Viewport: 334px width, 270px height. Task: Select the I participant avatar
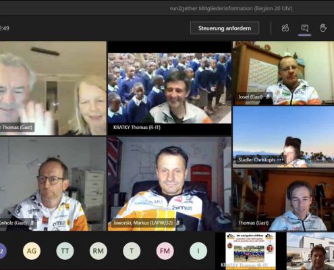(198, 250)
